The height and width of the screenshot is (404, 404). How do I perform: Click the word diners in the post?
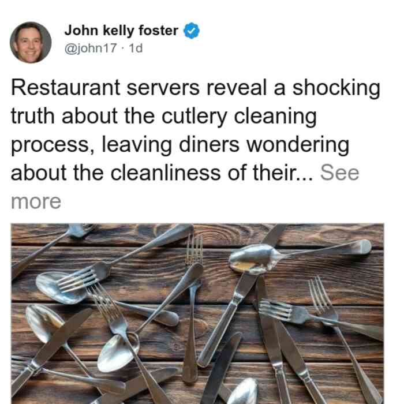pyautogui.click(x=209, y=144)
